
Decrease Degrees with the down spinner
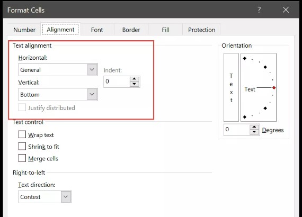(254, 132)
